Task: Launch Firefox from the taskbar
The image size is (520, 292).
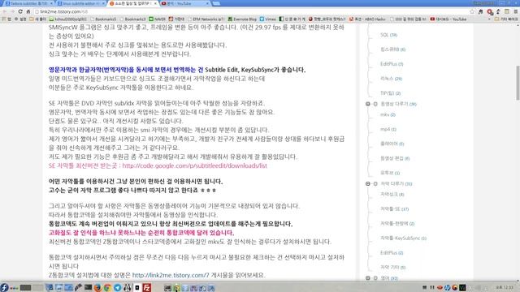Action: click(x=97, y=287)
